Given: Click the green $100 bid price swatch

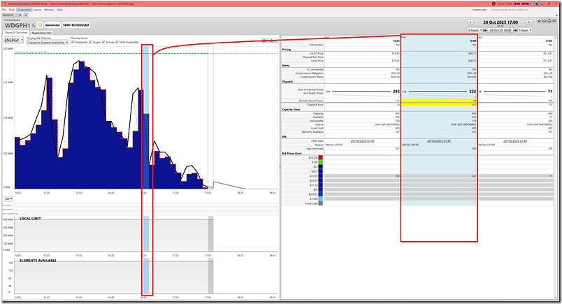Looking at the screenshot, I should (320, 162).
